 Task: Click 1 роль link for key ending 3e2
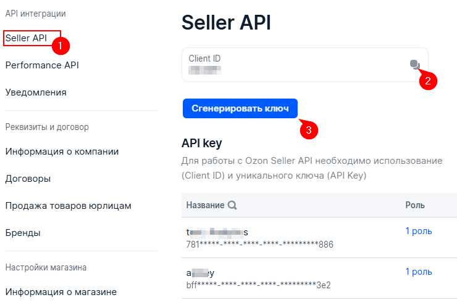tap(418, 272)
